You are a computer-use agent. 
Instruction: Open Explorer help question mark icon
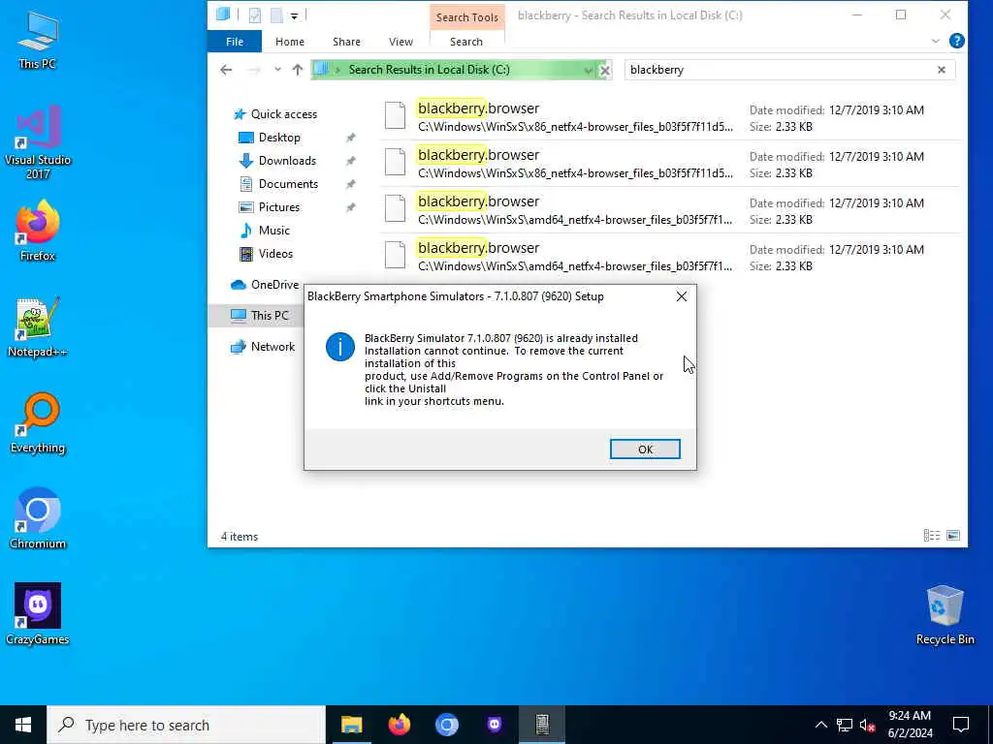click(957, 41)
